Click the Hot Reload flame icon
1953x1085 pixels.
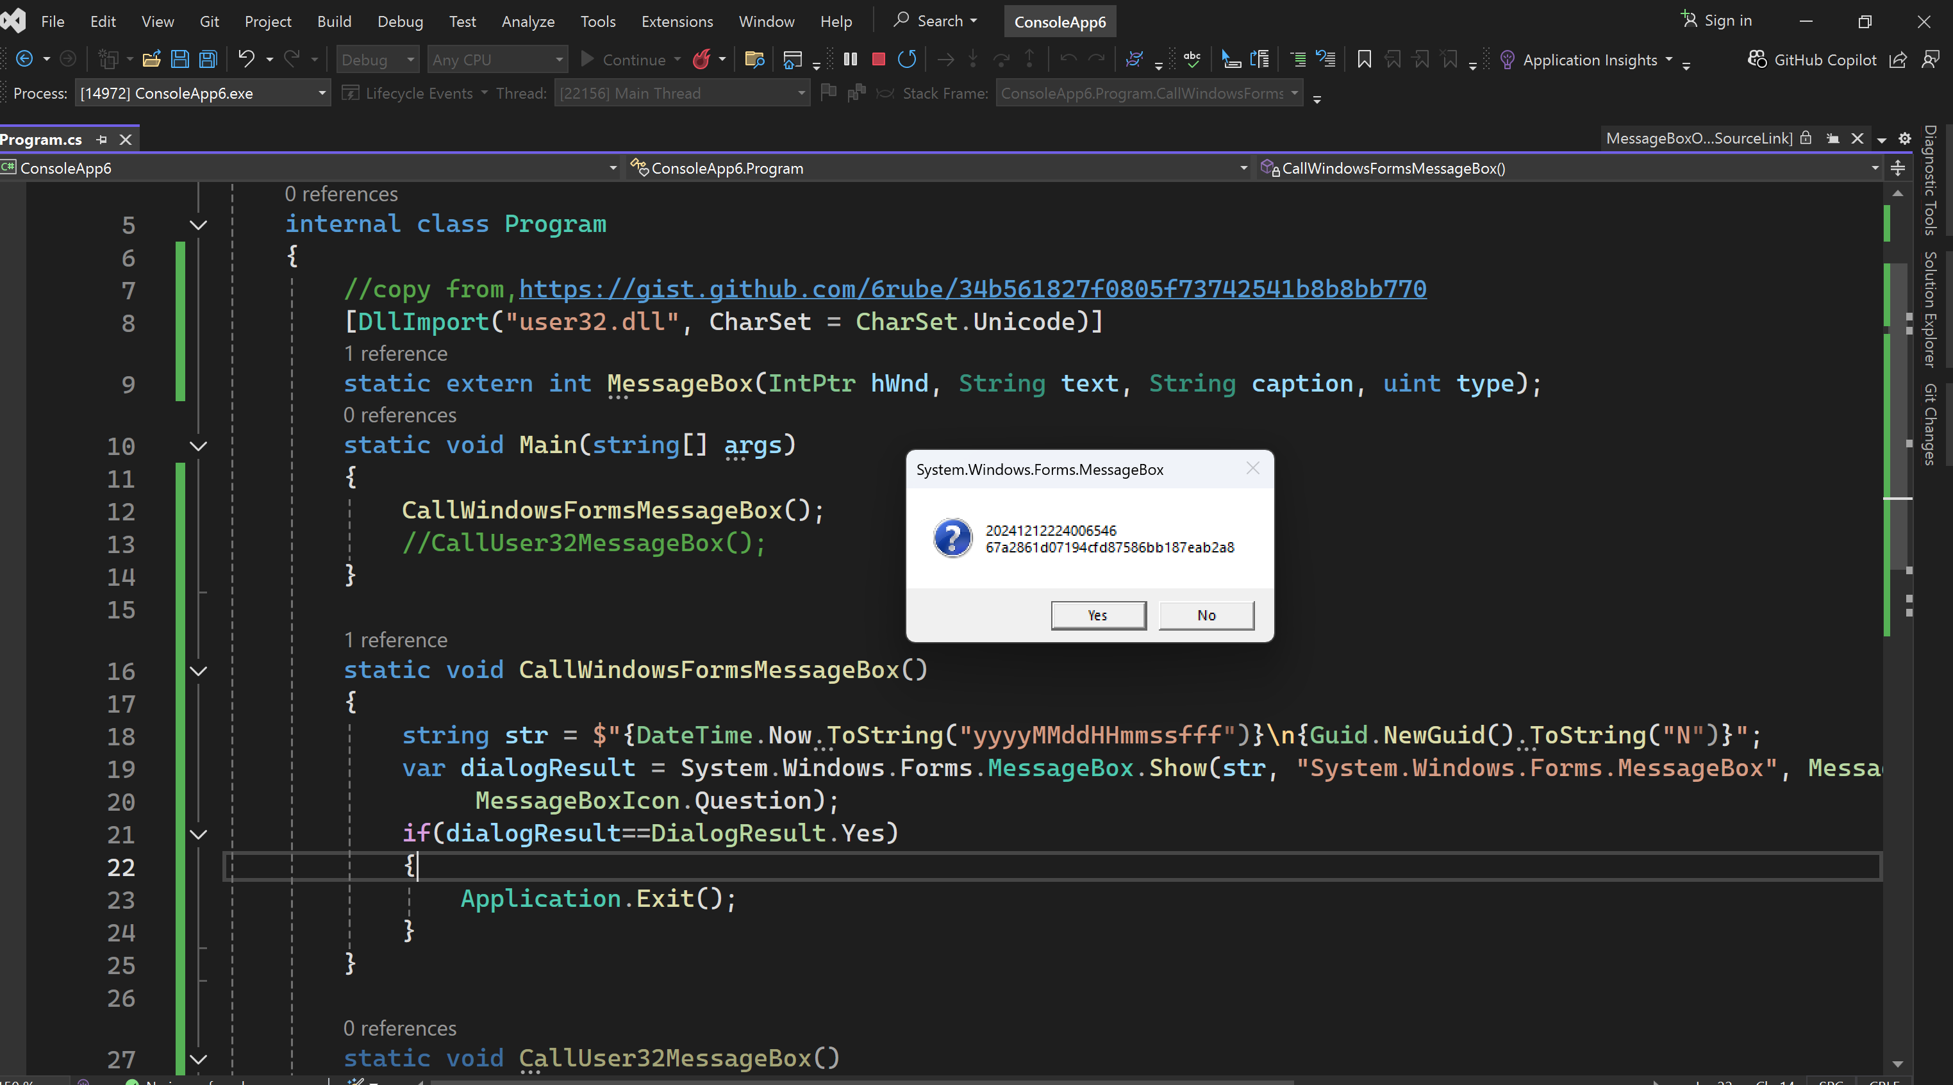click(x=701, y=59)
